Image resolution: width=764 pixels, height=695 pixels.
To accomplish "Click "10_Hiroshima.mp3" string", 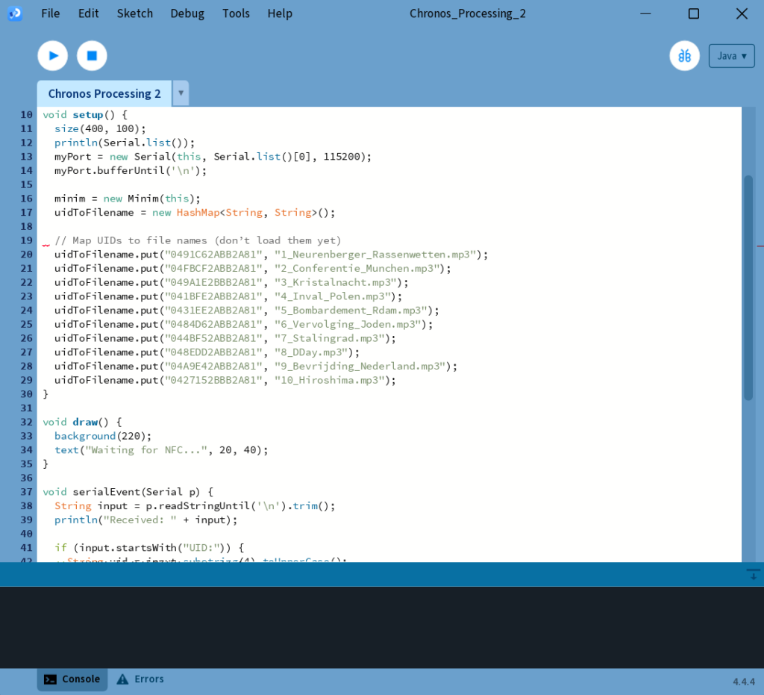I will click(329, 380).
